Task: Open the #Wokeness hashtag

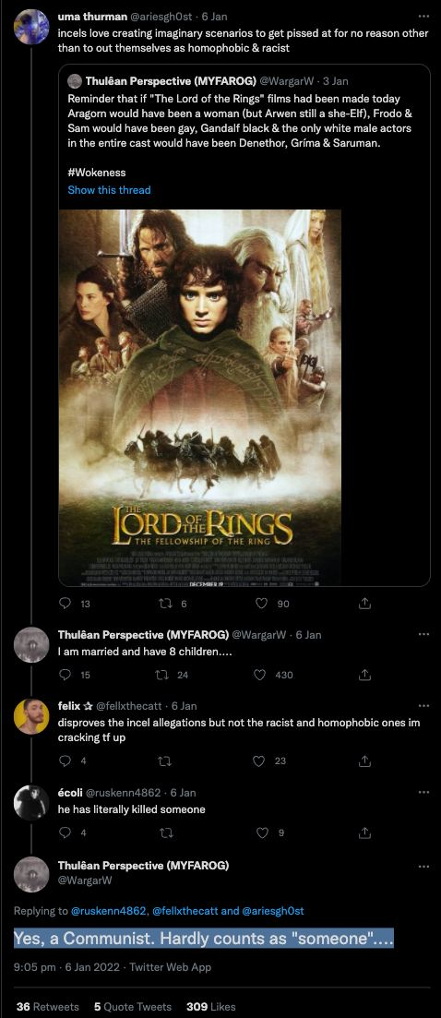Action: pos(97,173)
